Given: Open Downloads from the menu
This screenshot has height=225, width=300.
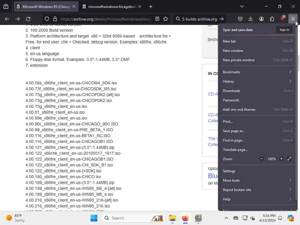Looking at the screenshot, I should coord(258,91).
